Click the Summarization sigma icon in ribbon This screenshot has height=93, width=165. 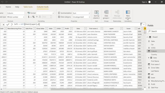[x=59, y=13]
